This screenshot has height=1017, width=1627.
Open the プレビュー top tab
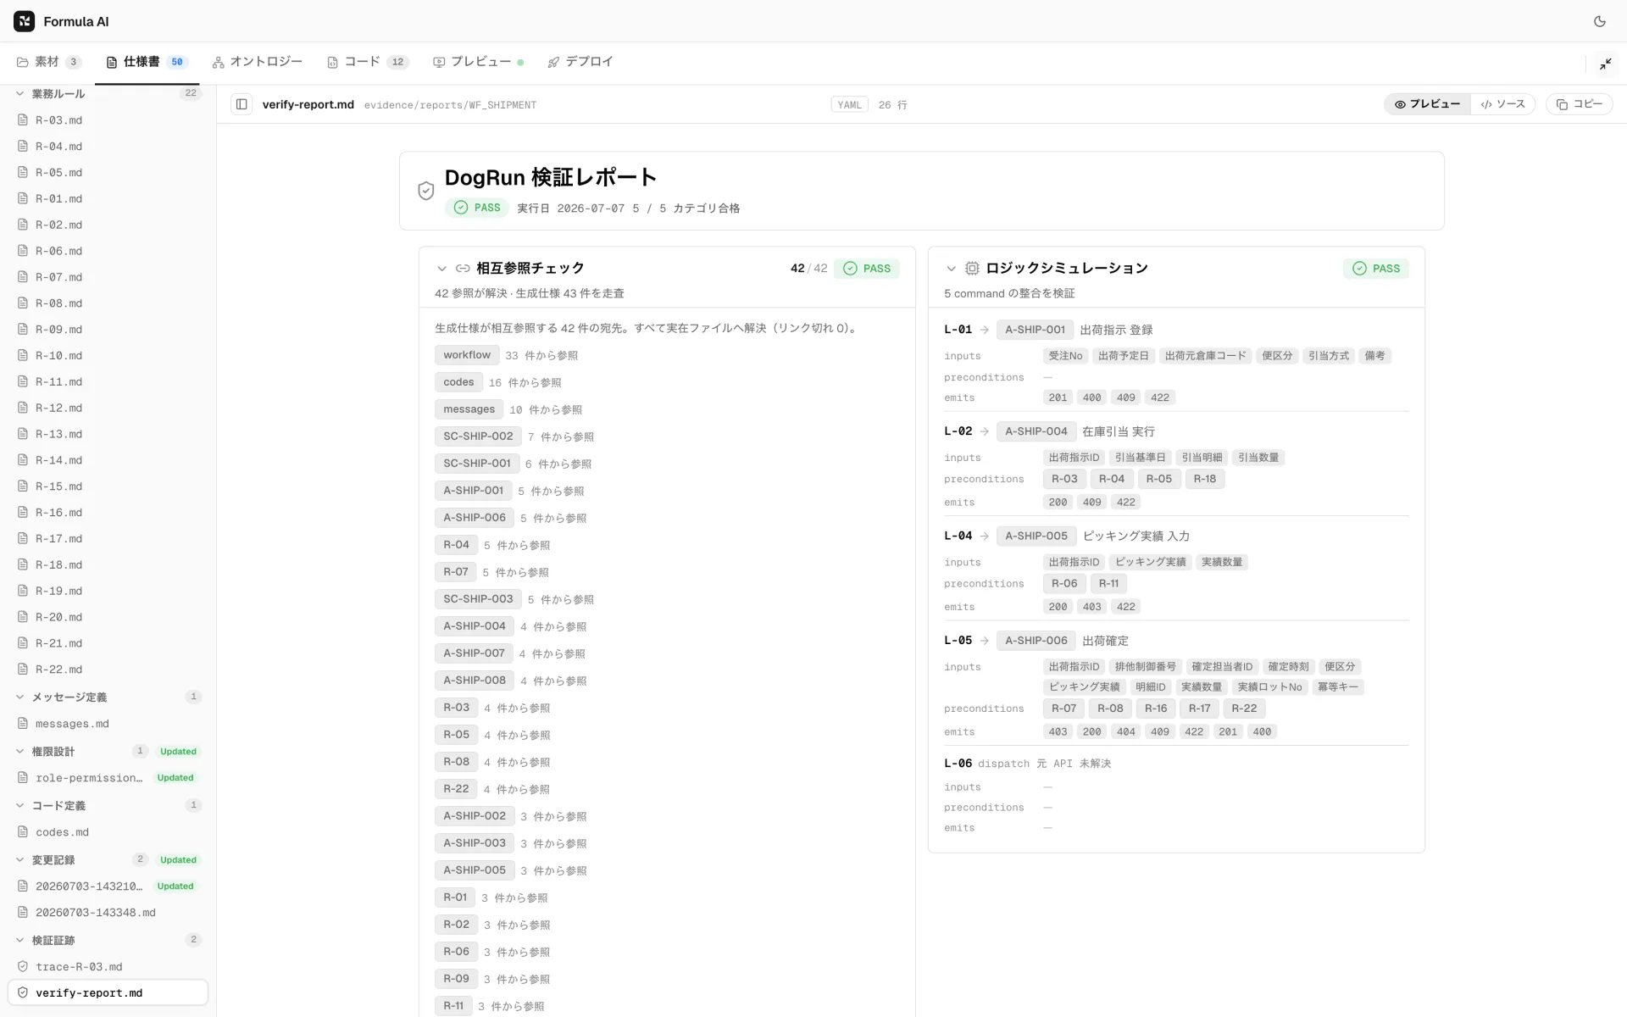click(x=478, y=62)
